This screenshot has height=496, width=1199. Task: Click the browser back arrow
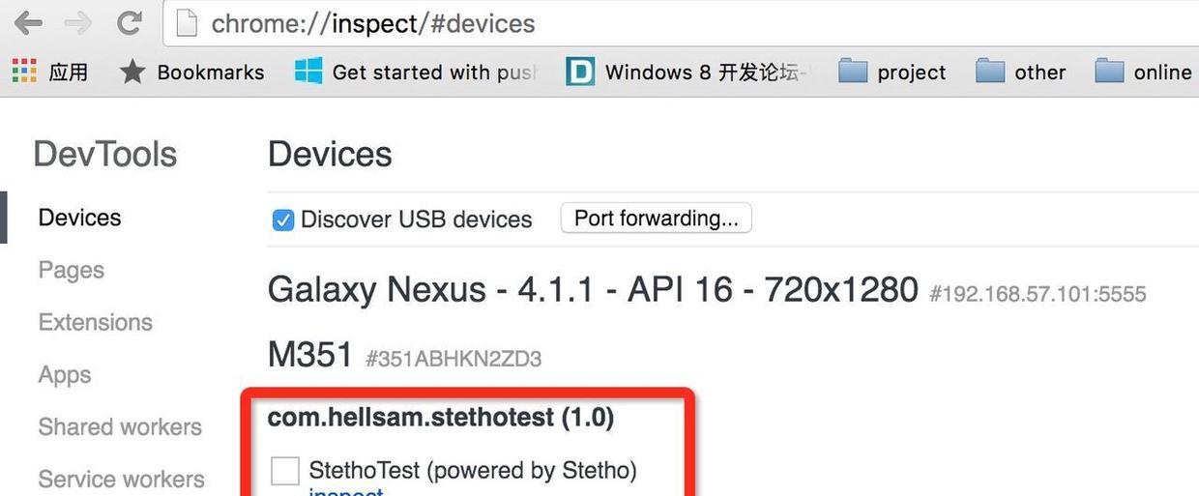click(29, 22)
